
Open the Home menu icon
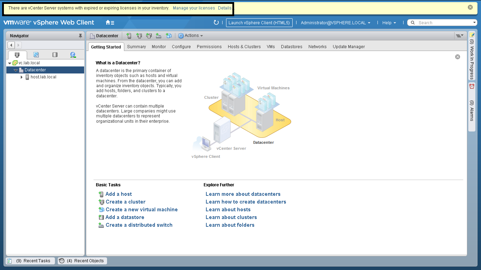coord(110,22)
